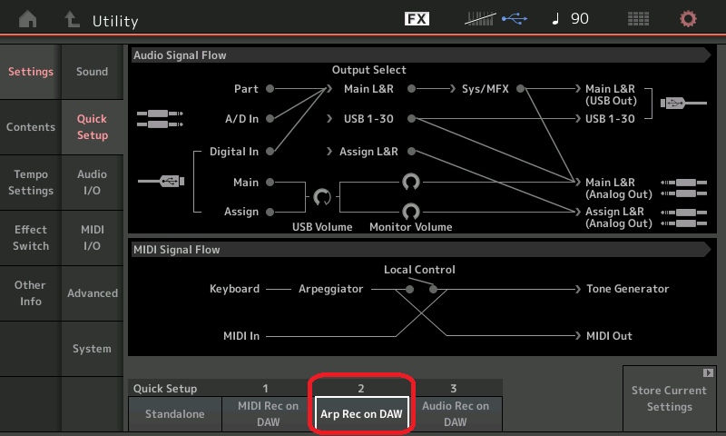The image size is (726, 436).
Task: Open the Store Current Settings menu
Action: click(x=669, y=398)
